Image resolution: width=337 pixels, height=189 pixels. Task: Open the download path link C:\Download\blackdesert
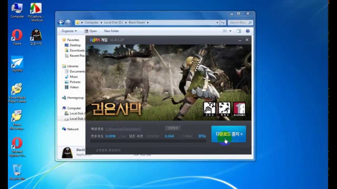123,129
